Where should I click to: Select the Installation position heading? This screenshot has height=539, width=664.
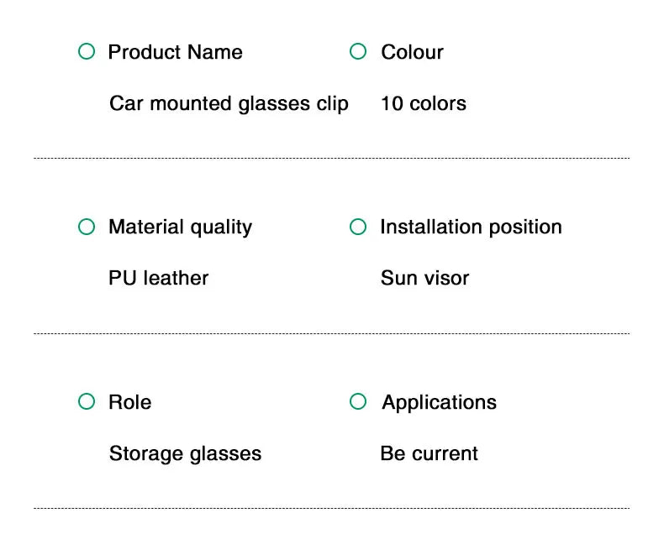(x=471, y=227)
